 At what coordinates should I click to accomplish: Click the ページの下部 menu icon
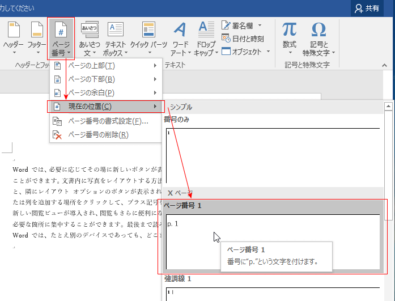click(x=57, y=79)
